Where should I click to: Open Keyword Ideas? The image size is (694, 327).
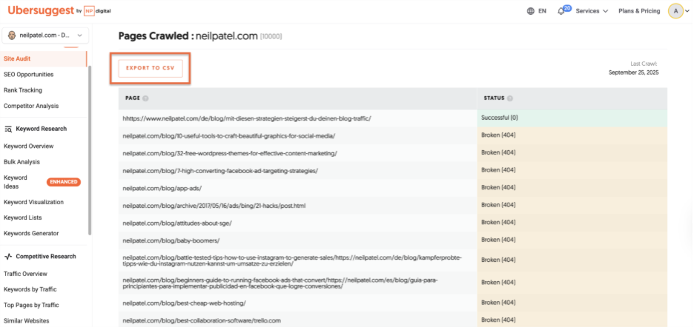[x=16, y=182]
